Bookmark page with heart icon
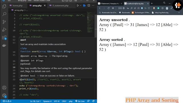Image resolution: width=183 pixels, height=103 pixels. [149, 8]
